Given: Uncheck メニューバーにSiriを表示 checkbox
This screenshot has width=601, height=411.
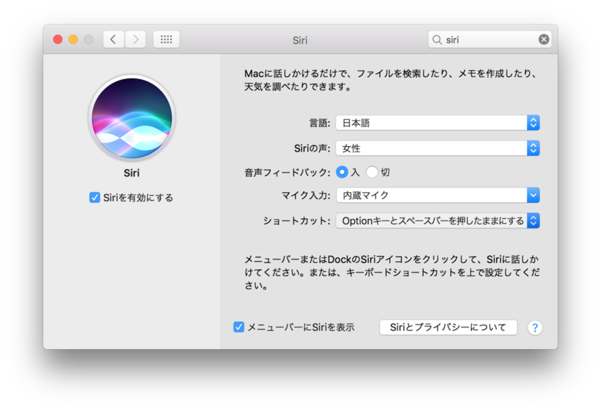Looking at the screenshot, I should click(x=239, y=327).
